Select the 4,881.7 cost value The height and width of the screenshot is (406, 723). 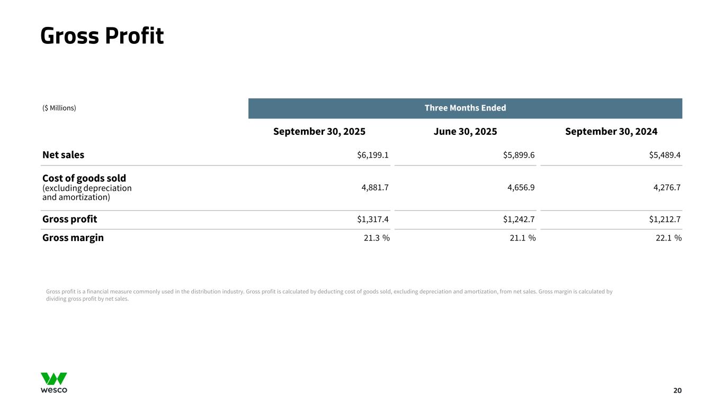(x=376, y=187)
